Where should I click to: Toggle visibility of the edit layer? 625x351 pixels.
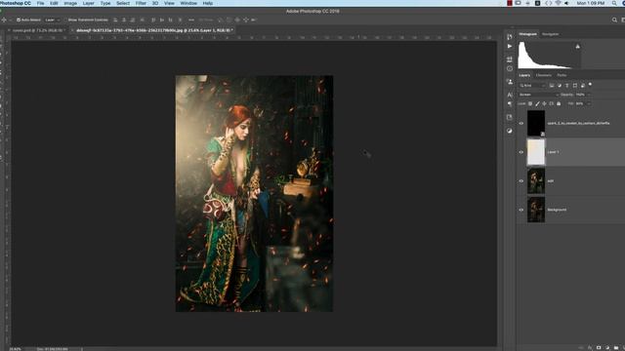click(x=521, y=181)
